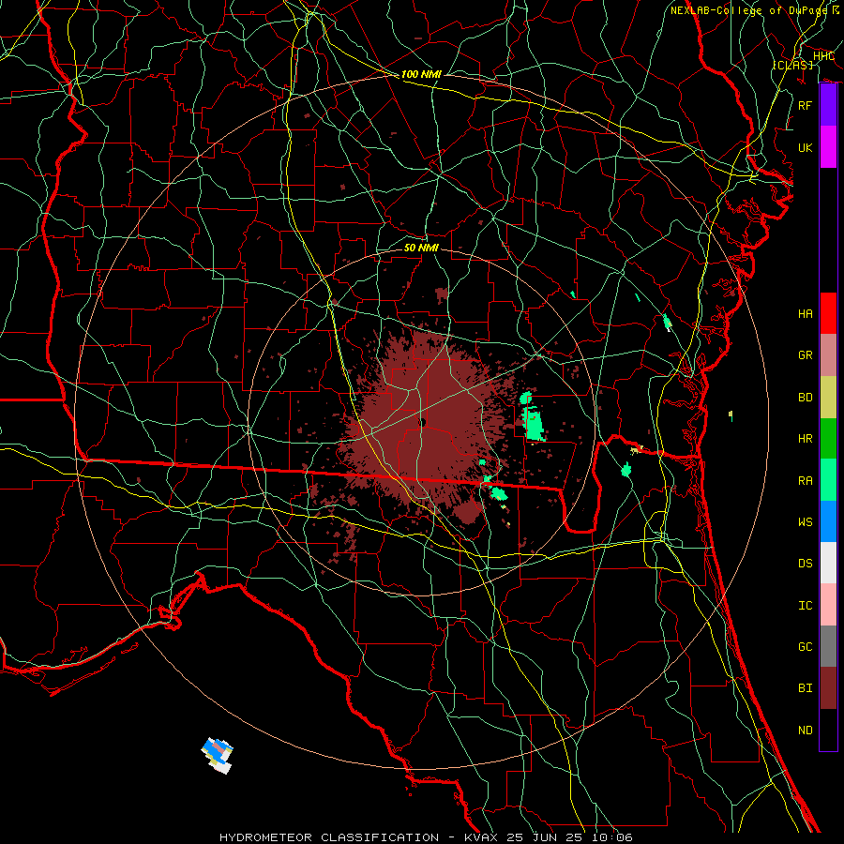Click the [CLAS] label
The image size is (844, 844).
(792, 65)
